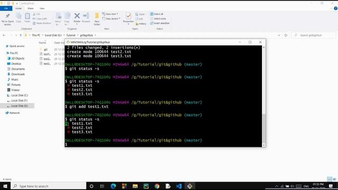Click the Rename ribbon icon
This screenshot has height=190, width=338.
86,18
